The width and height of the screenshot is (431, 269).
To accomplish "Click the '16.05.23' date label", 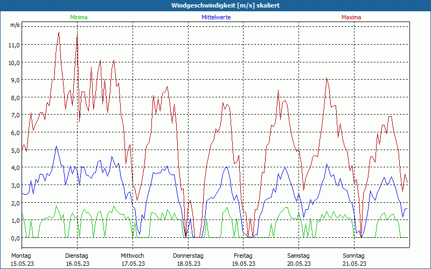I will 78,264.
